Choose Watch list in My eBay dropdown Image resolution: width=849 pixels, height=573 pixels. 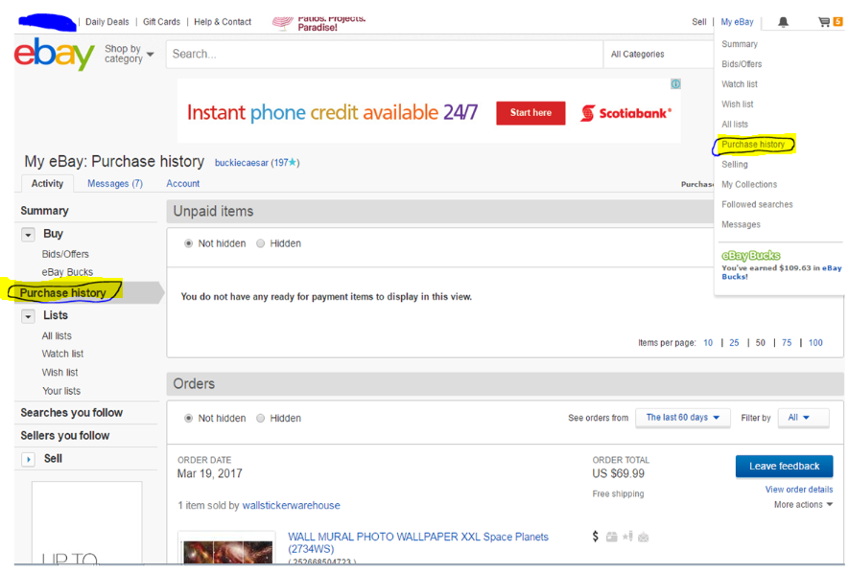[739, 83]
